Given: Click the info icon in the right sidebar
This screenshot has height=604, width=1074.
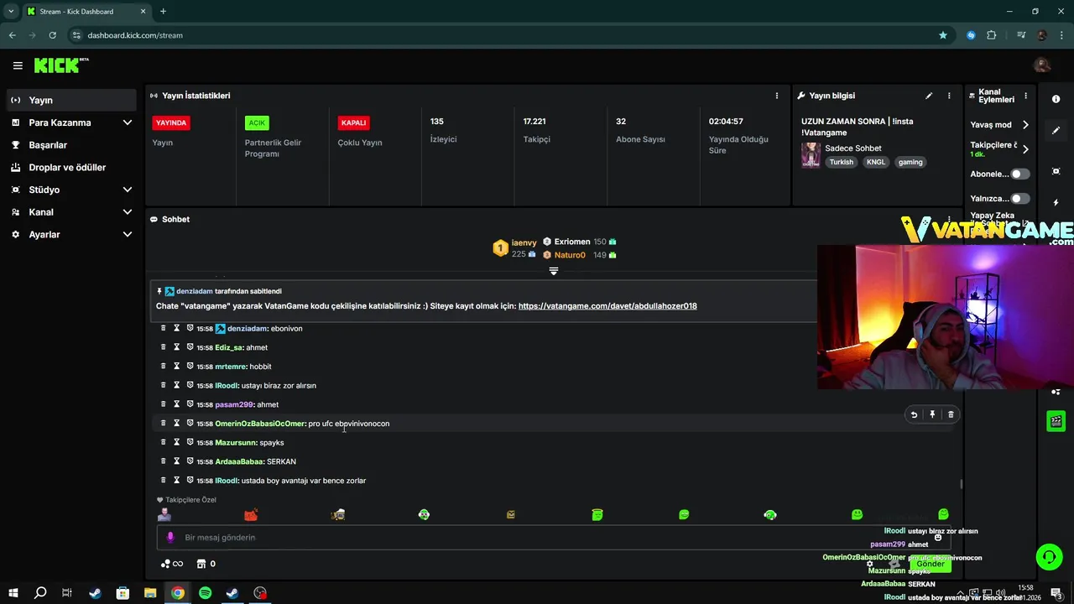Looking at the screenshot, I should tap(1056, 99).
